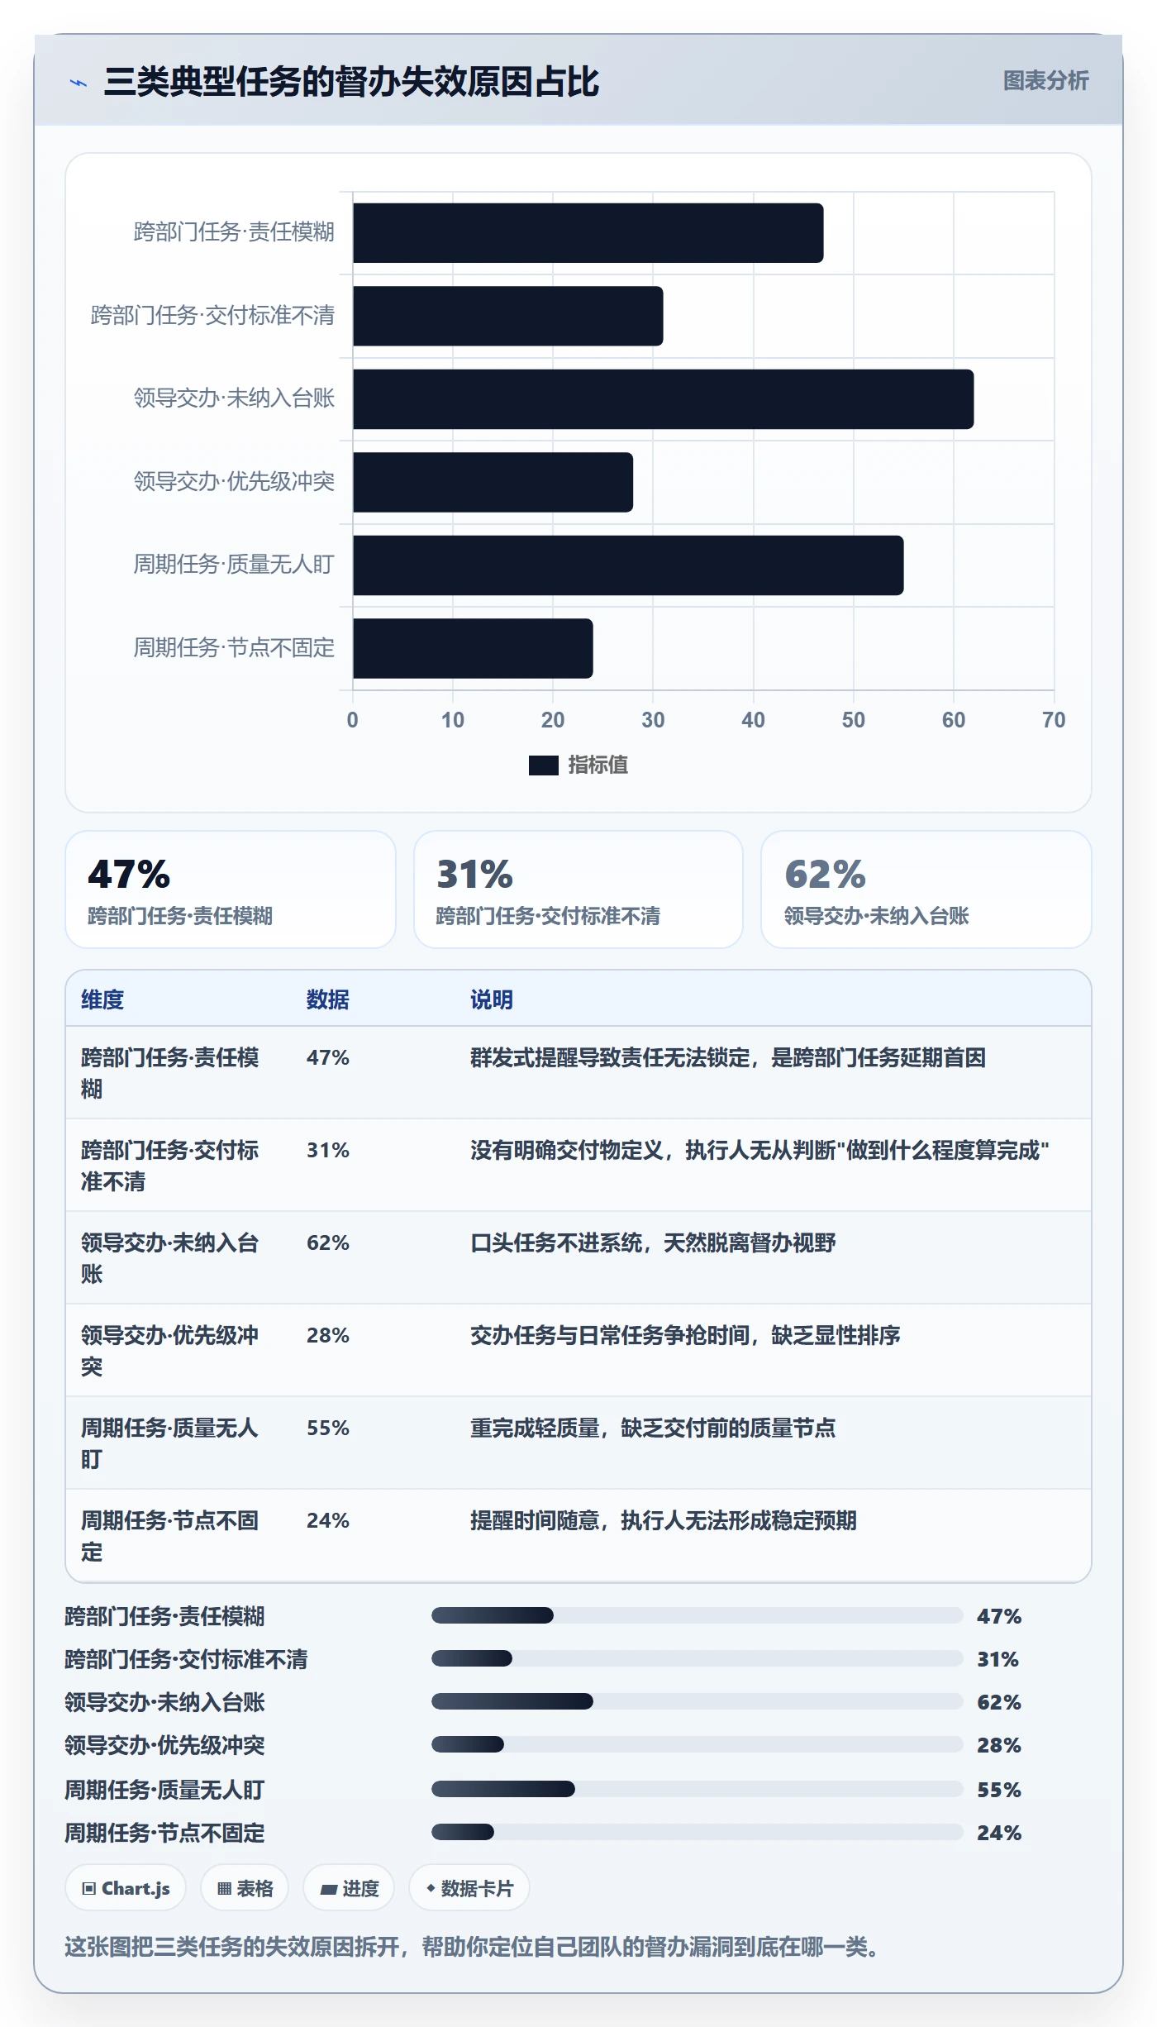Click the 28% cell in the table
The width and height of the screenshot is (1157, 2027).
(x=328, y=1335)
